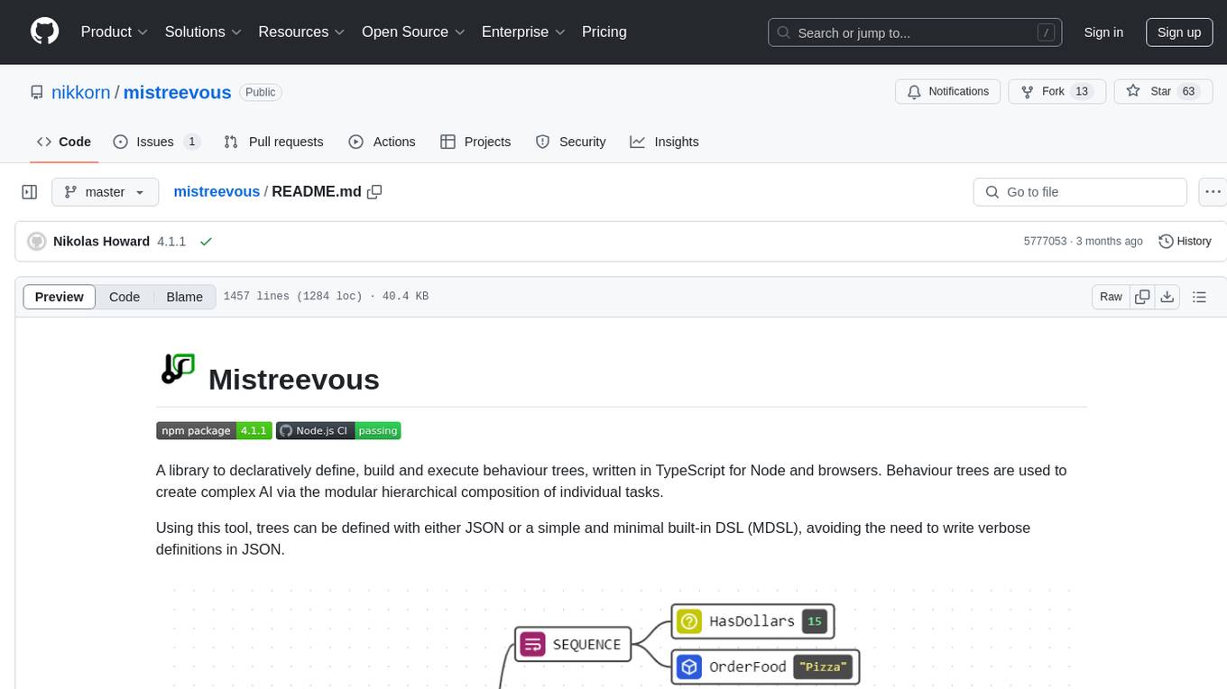Screen dimensions: 1227x689
Task: Open the npm package 4.1.1 badge
Action: tap(214, 430)
